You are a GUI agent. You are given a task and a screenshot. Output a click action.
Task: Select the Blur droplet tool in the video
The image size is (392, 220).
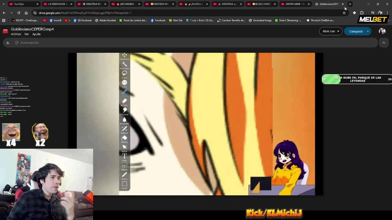pyautogui.click(x=124, y=120)
